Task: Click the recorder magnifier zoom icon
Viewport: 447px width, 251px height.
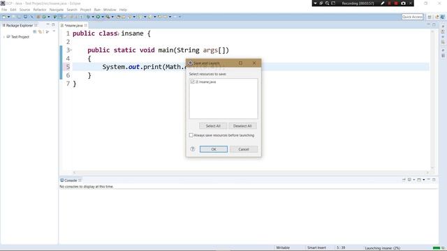Action: tap(327, 3)
